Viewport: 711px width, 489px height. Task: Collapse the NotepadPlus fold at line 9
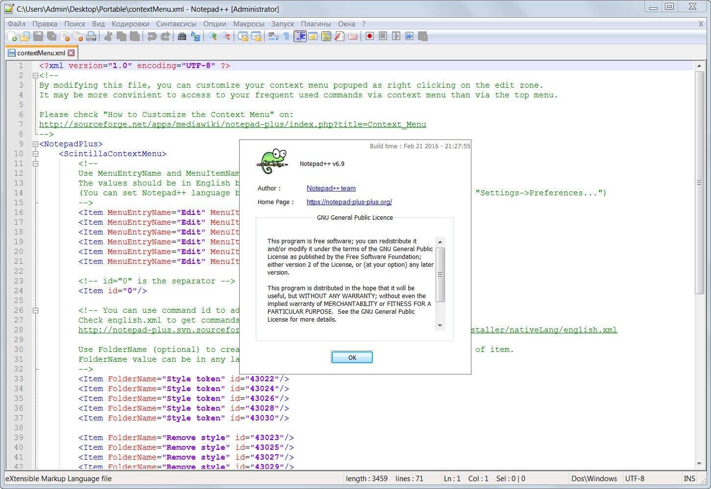pyautogui.click(x=35, y=144)
